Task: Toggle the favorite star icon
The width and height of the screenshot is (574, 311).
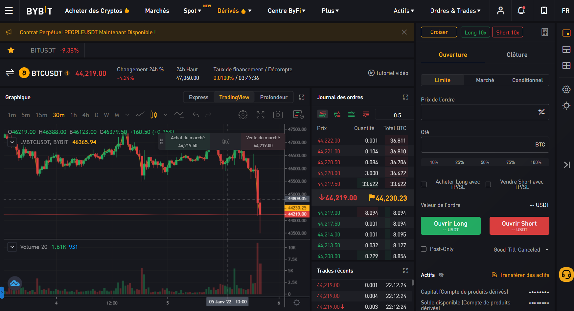Action: tap(11, 50)
